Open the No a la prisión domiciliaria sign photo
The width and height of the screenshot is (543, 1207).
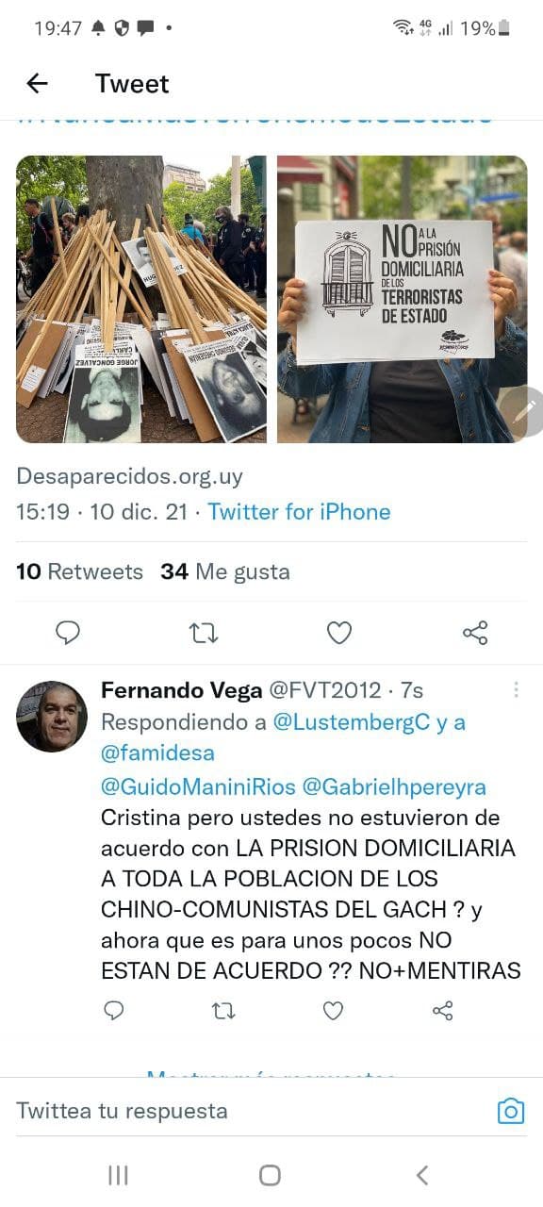403,299
